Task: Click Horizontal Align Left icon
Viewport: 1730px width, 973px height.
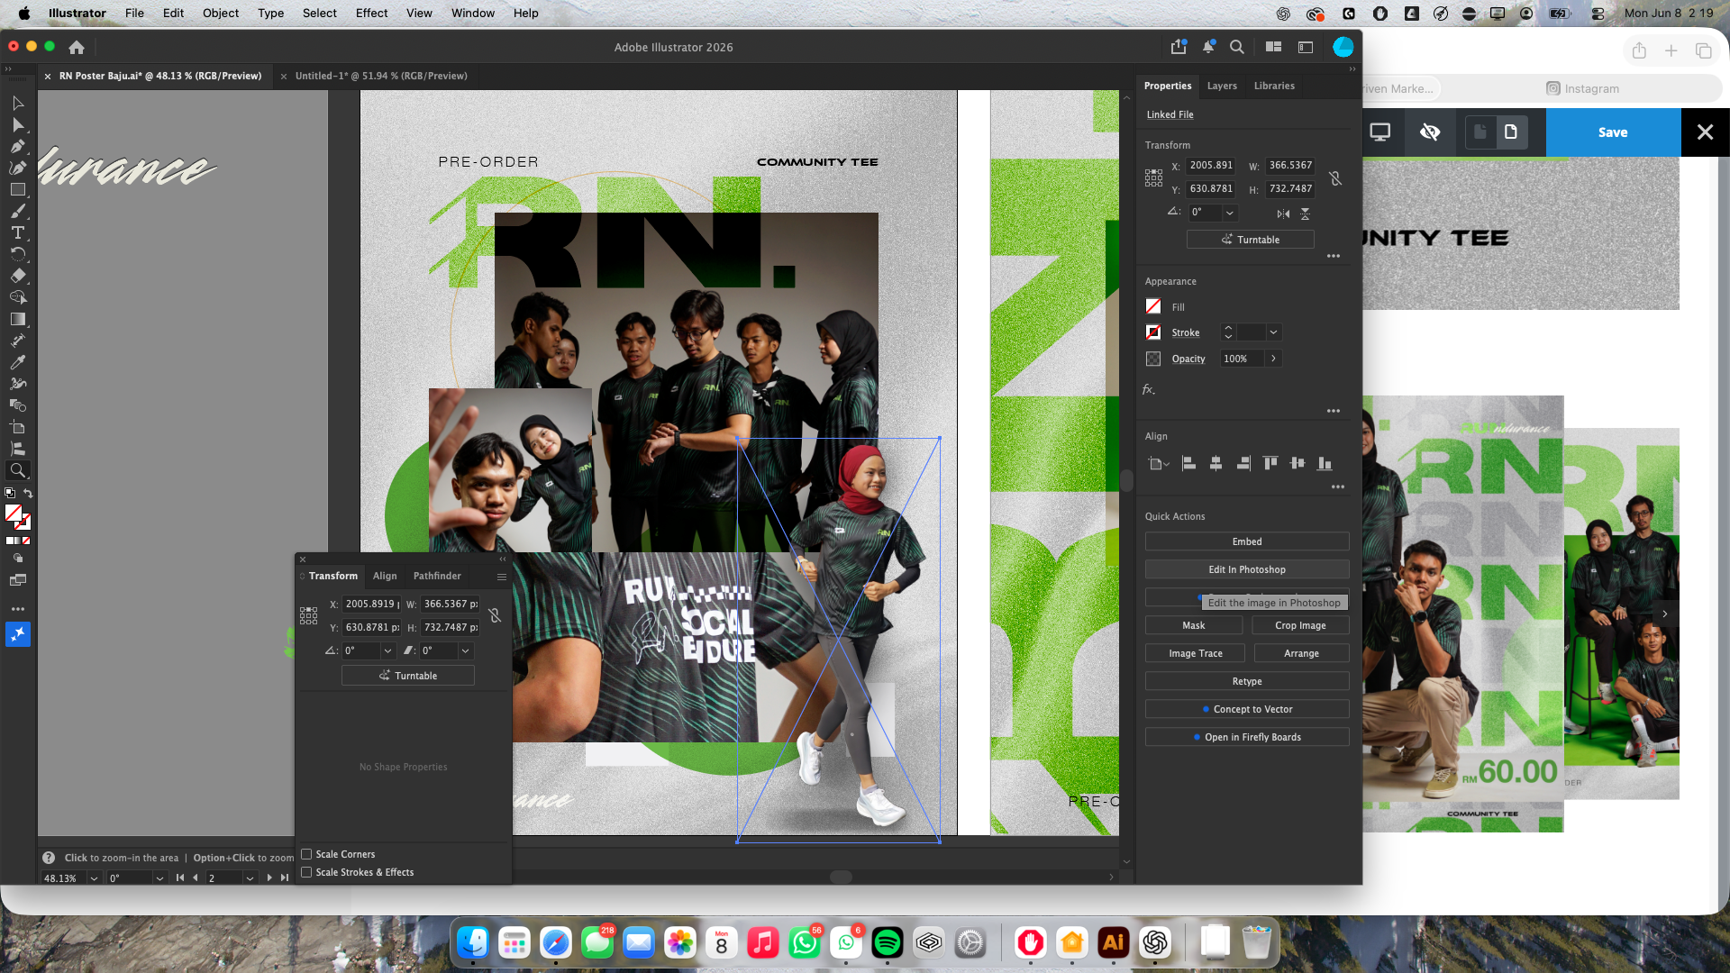Action: click(1188, 463)
